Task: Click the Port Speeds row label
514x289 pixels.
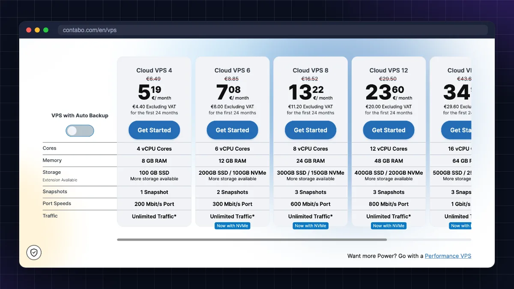Action: tap(57, 203)
